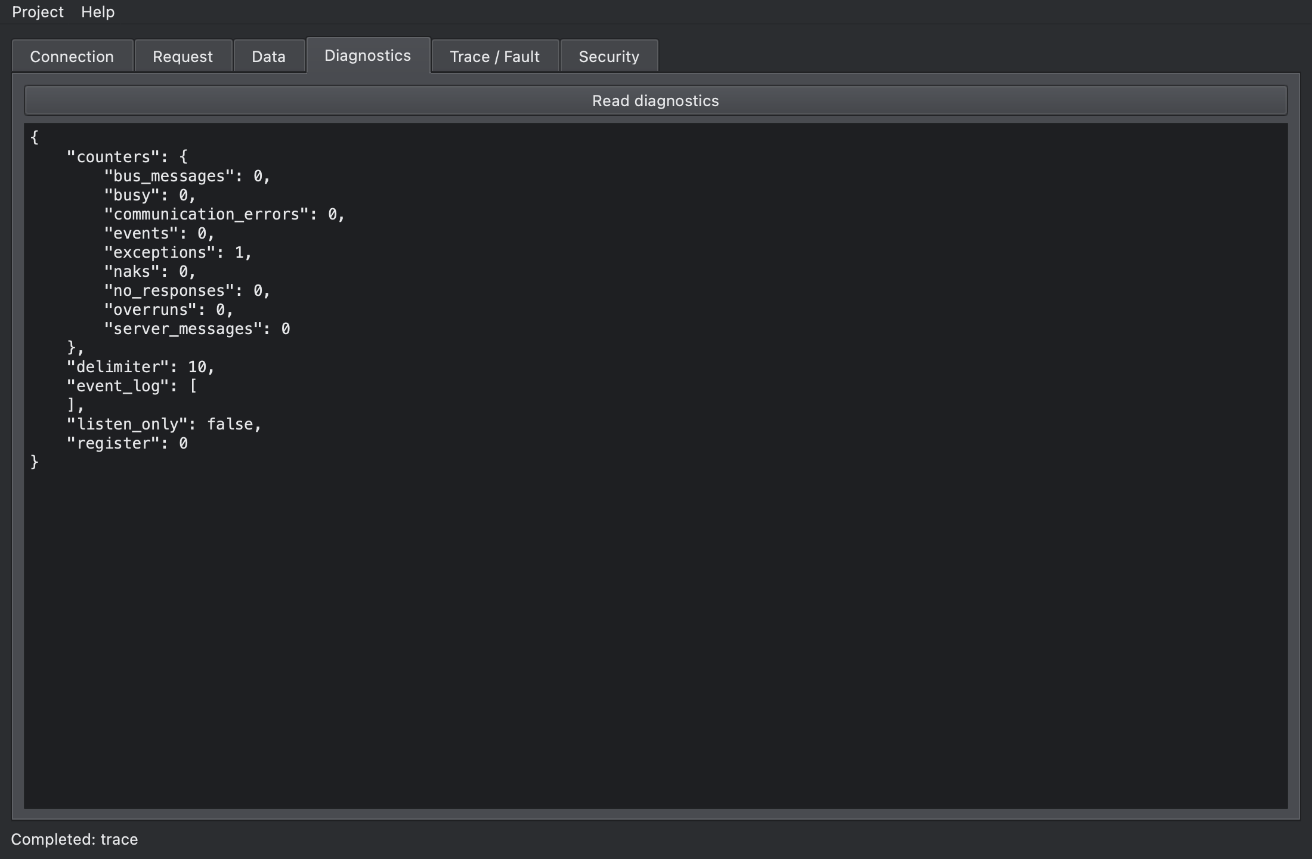Screen dimensions: 1312x859
Task: Click the "exceptions": 1 line
Action: (178, 252)
